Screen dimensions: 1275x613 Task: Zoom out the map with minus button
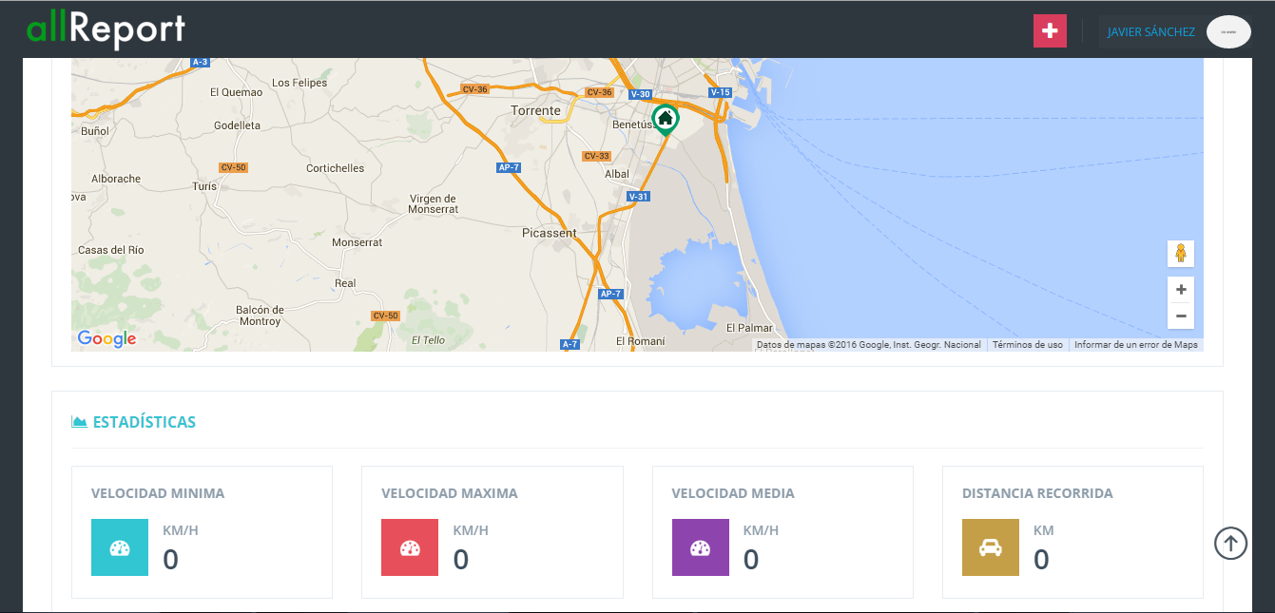(x=1181, y=316)
